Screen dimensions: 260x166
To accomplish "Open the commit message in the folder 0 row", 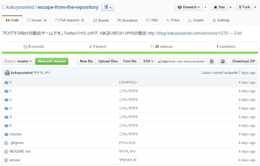I will 128,82.
